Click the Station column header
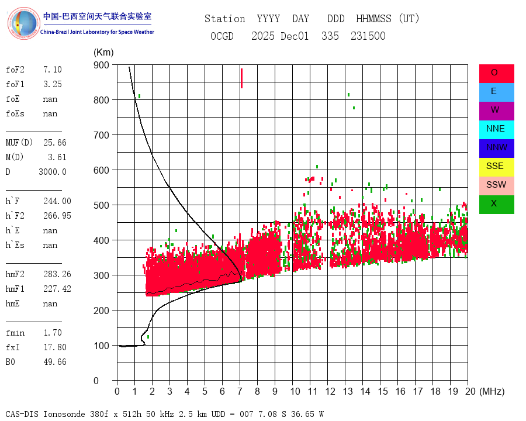Image resolution: width=526 pixels, height=421 pixels. coord(225,19)
